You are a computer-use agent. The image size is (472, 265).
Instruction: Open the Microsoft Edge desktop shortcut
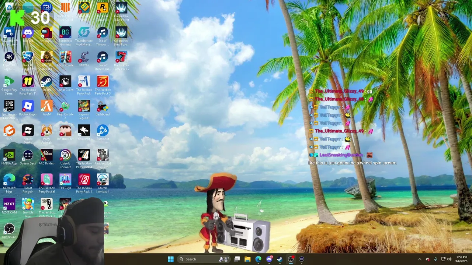pyautogui.click(x=9, y=184)
